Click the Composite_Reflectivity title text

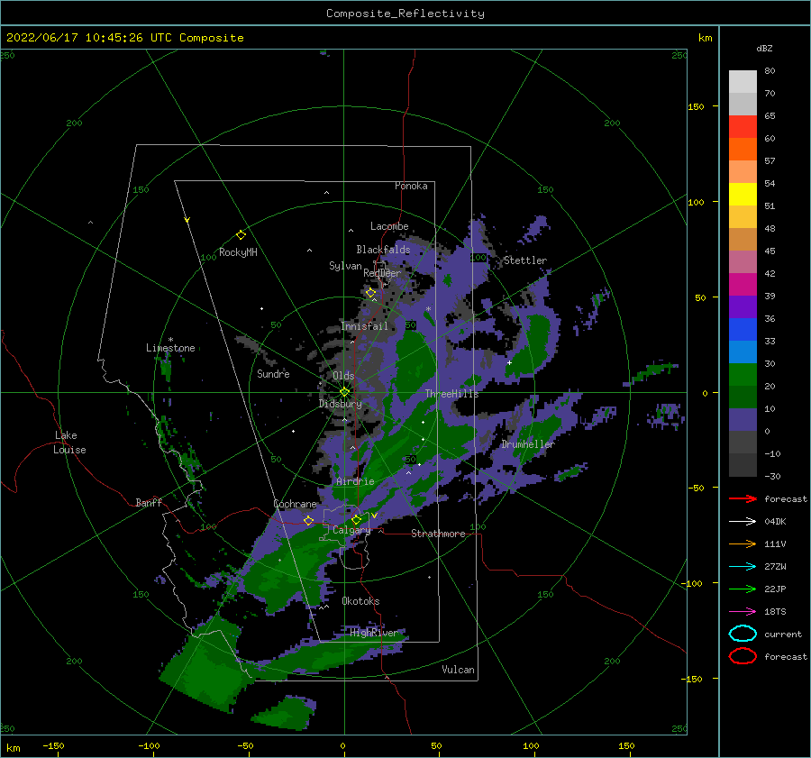(405, 14)
